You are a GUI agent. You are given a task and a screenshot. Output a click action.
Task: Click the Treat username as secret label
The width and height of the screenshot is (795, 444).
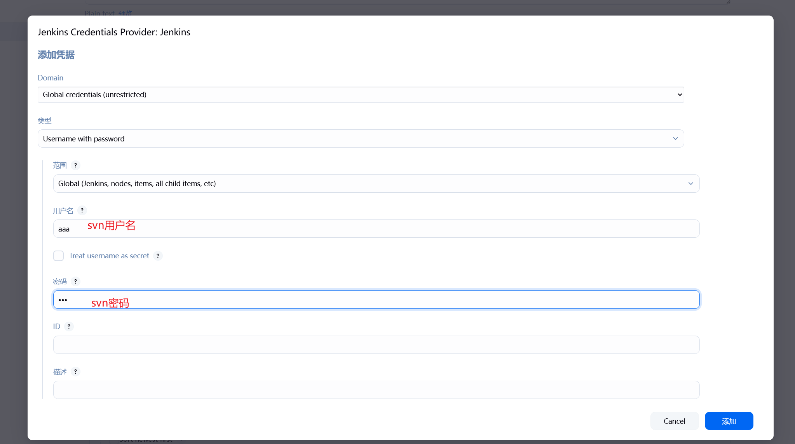click(109, 256)
